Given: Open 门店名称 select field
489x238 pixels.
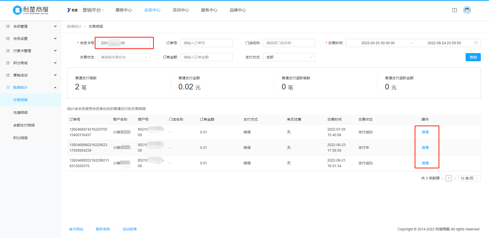Looking at the screenshot, I should click(289, 43).
